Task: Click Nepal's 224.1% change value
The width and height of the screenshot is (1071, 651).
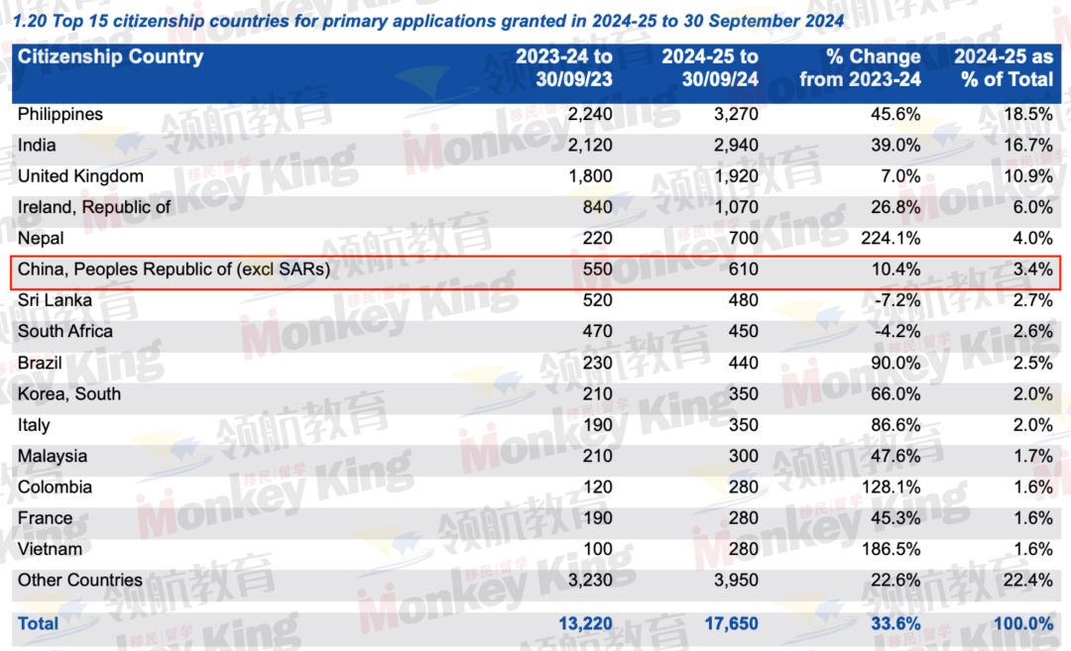Action: pyautogui.click(x=892, y=239)
